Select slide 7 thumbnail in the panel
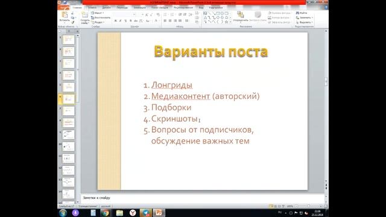Screen dimensions: 386x217 (68, 111)
